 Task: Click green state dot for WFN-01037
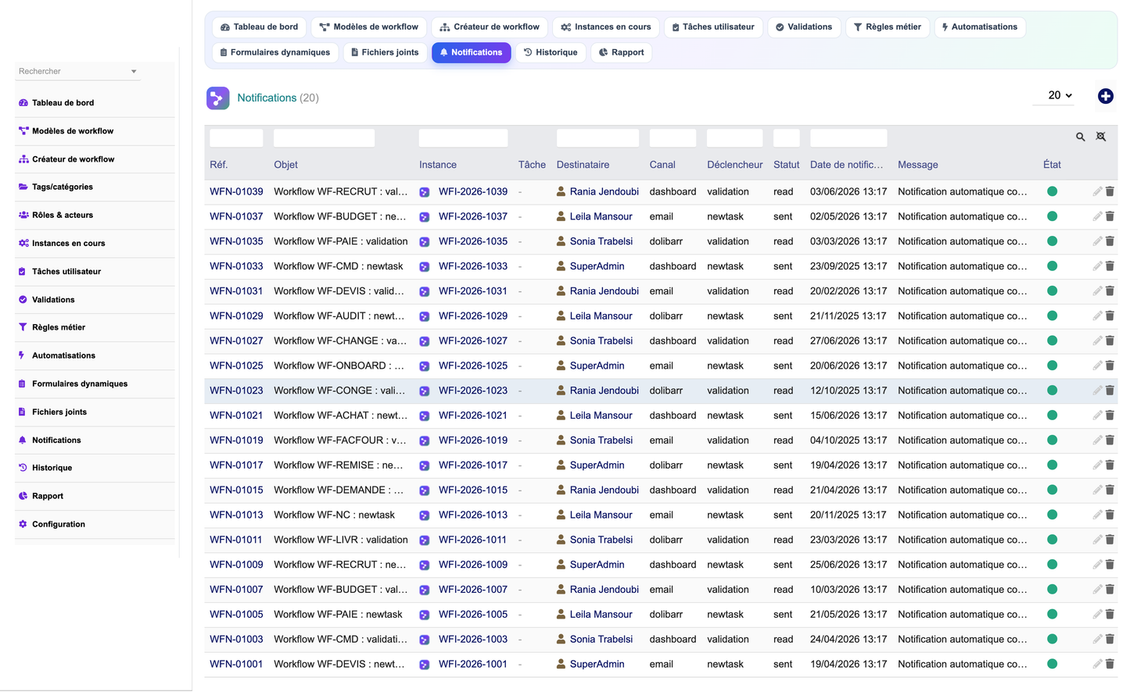click(1052, 216)
